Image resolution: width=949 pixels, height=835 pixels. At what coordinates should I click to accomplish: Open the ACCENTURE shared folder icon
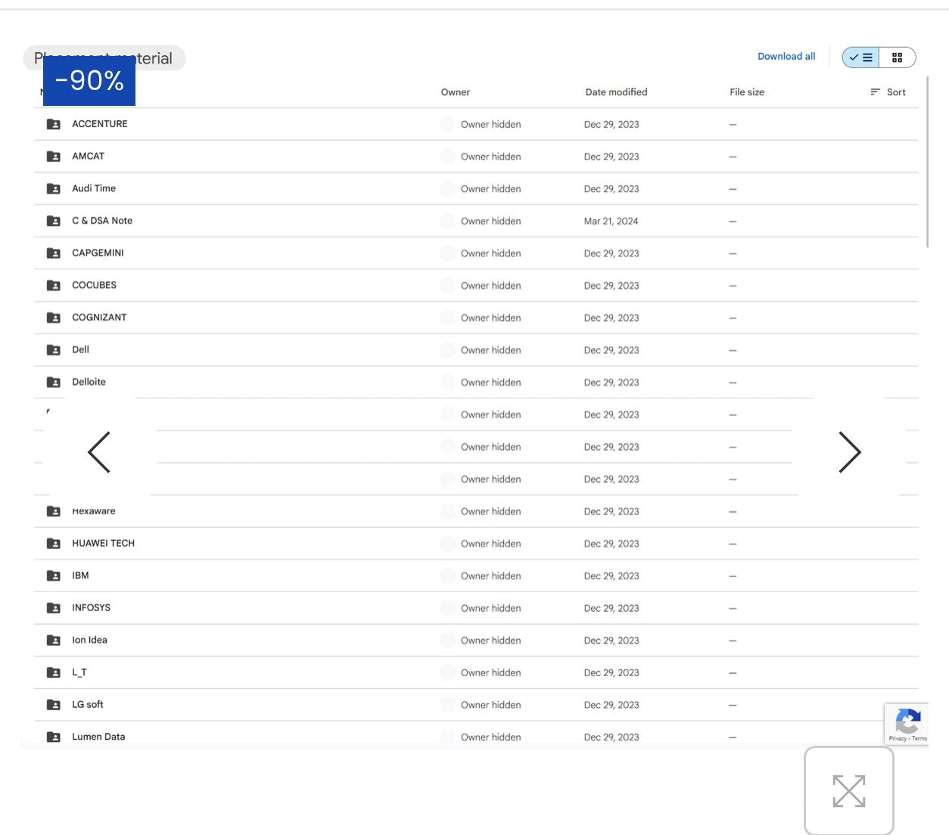point(54,124)
